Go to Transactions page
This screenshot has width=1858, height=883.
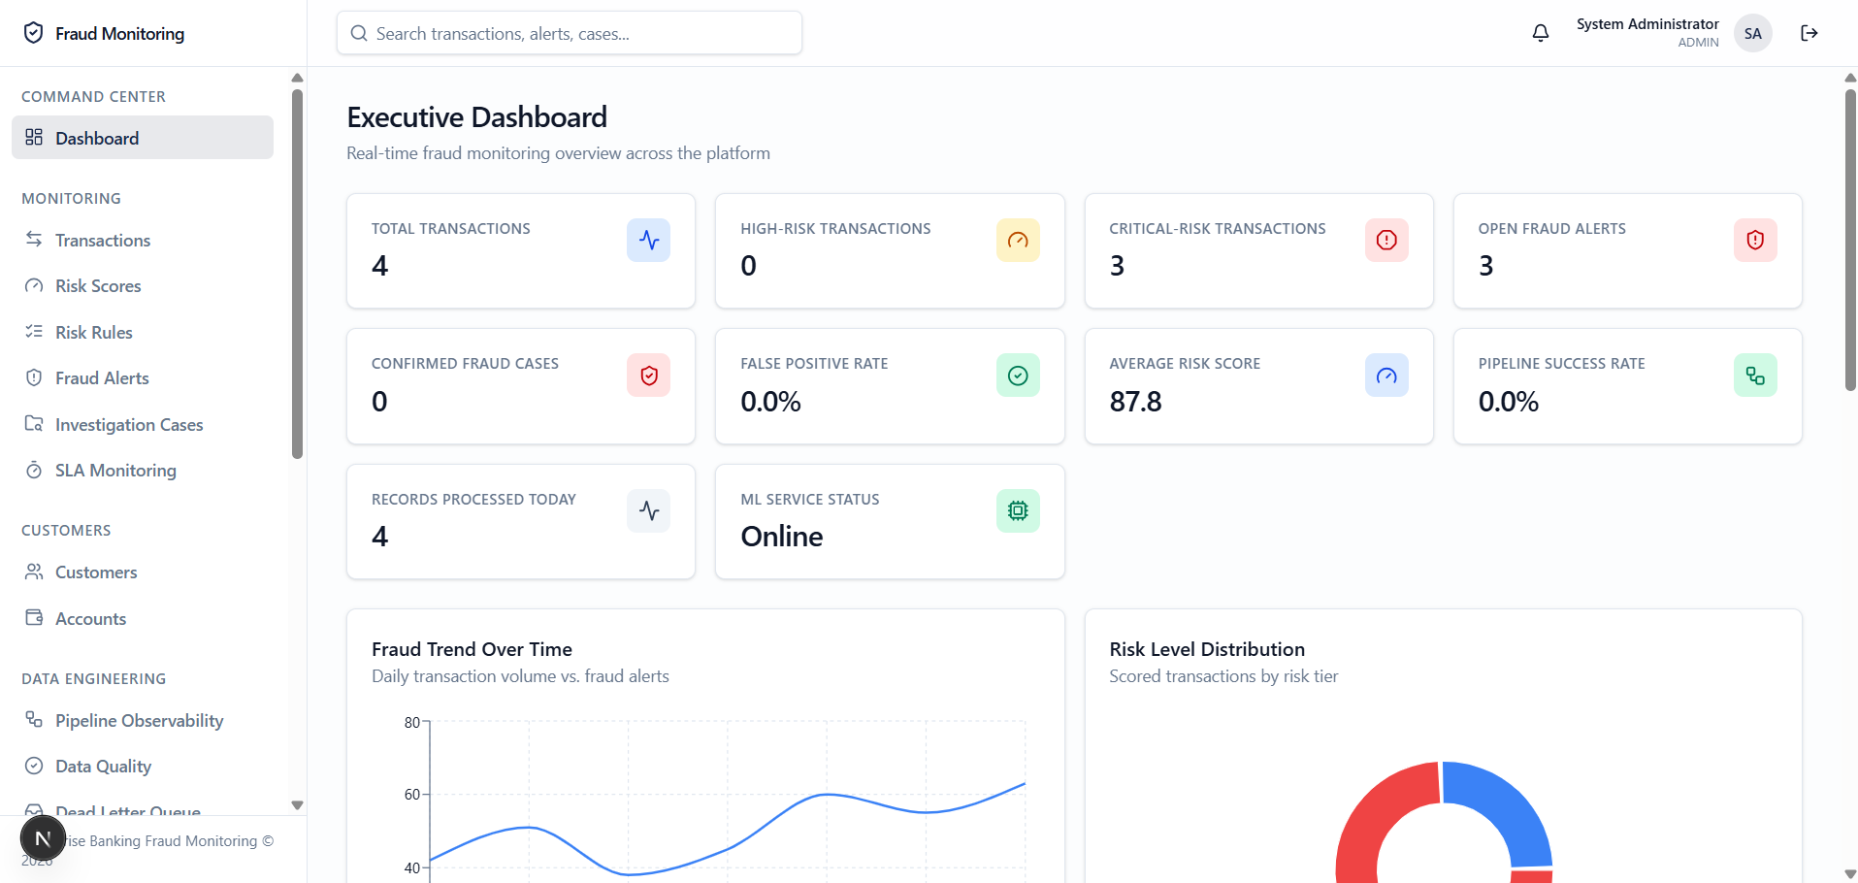coord(143,240)
